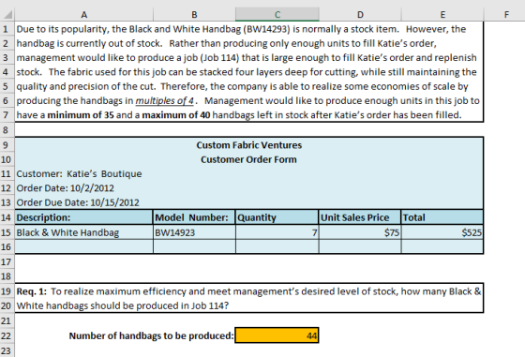
Task: Select the $525 total cell
Action: [442, 232]
